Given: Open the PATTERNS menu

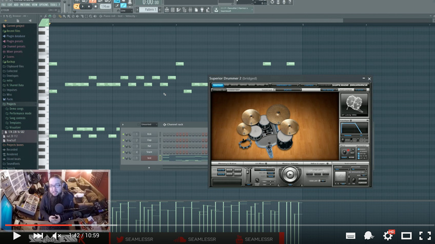Looking at the screenshot, I should pos(25,5).
